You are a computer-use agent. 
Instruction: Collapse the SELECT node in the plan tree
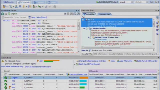click(83, 20)
